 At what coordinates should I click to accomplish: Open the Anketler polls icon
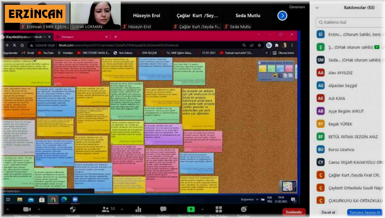138,210
